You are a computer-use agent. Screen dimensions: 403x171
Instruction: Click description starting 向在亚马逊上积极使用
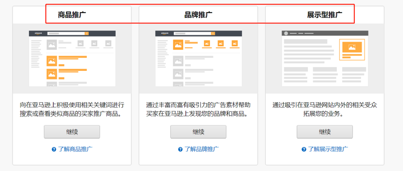(x=72, y=110)
